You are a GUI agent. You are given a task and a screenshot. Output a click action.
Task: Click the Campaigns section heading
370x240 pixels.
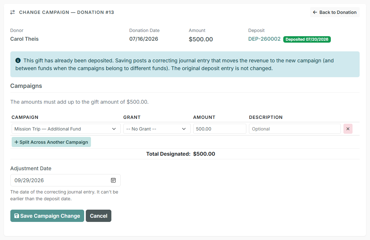tap(26, 86)
